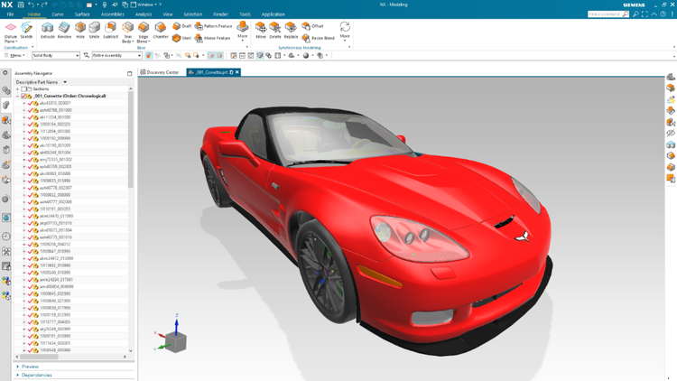Collapse the _001_Corvette assembly node

(x=18, y=96)
